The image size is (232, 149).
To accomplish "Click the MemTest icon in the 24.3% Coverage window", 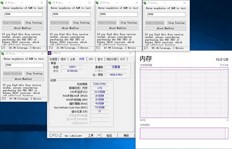I will tap(2, 3).
